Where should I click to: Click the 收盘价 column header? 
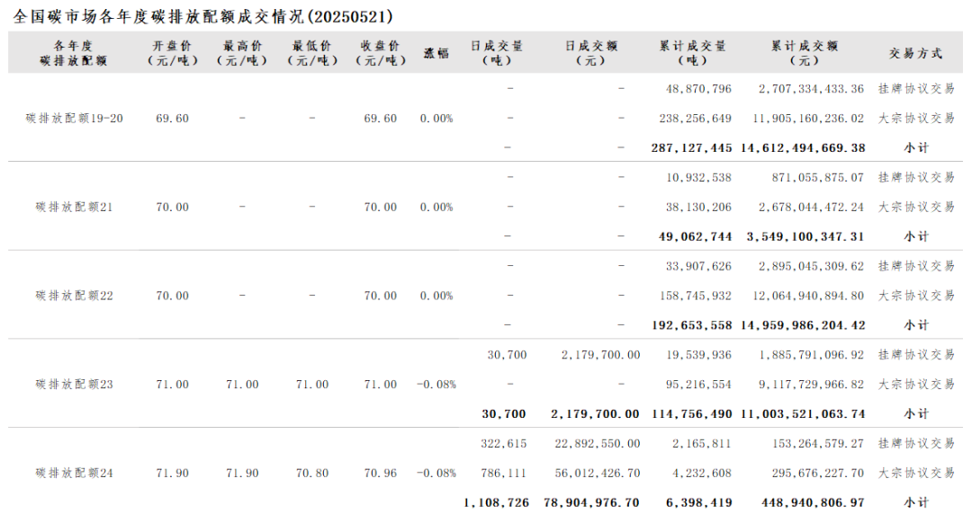pos(380,53)
